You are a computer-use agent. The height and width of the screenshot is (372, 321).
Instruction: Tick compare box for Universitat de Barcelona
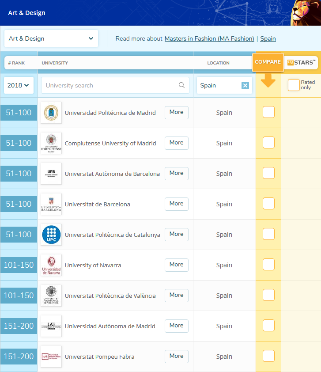(268, 204)
